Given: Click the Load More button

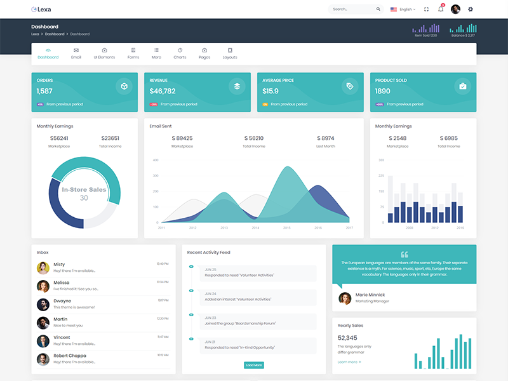Looking at the screenshot, I should coord(253,365).
